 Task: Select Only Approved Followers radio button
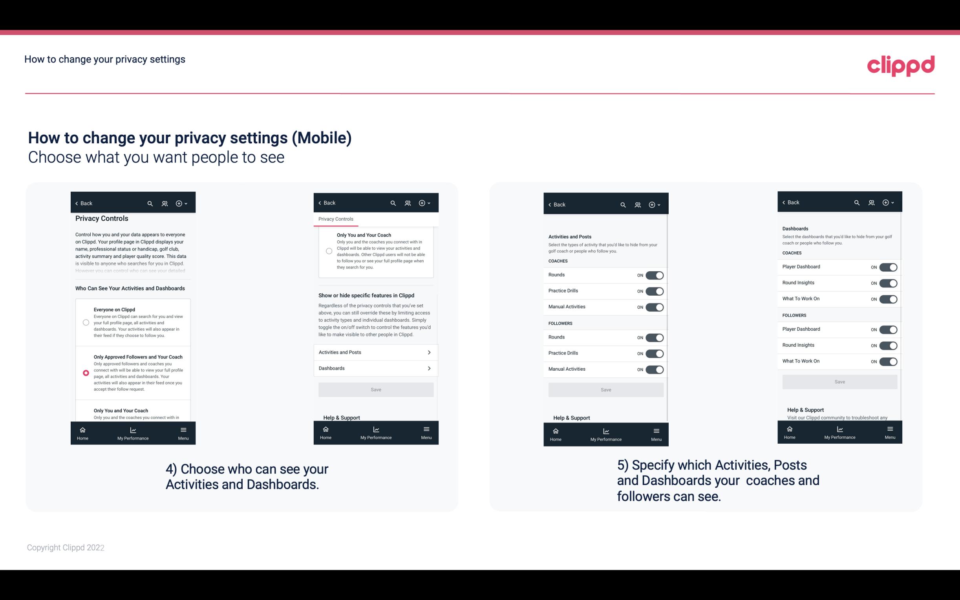[x=85, y=373]
